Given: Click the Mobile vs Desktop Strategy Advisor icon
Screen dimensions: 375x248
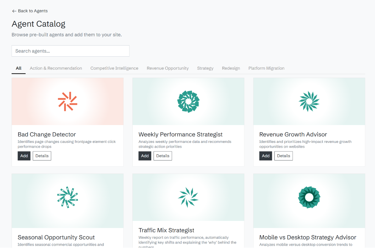Looking at the screenshot, I should click(309, 197).
